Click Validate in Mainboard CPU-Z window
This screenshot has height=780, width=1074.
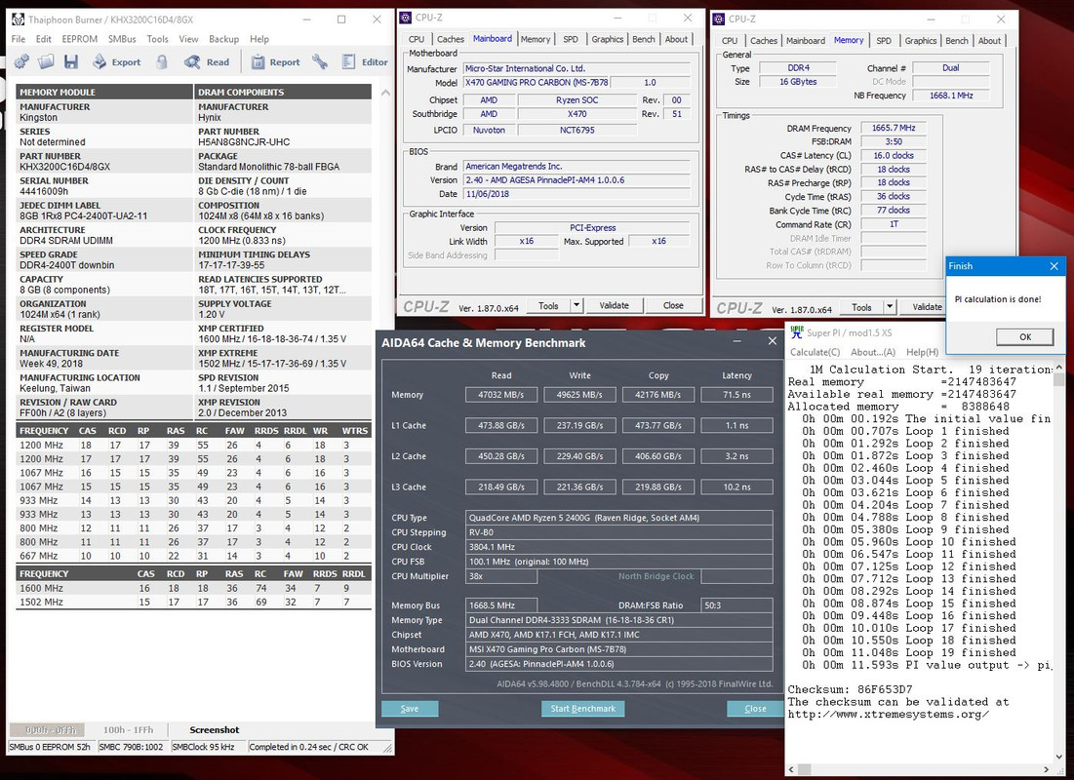[615, 305]
